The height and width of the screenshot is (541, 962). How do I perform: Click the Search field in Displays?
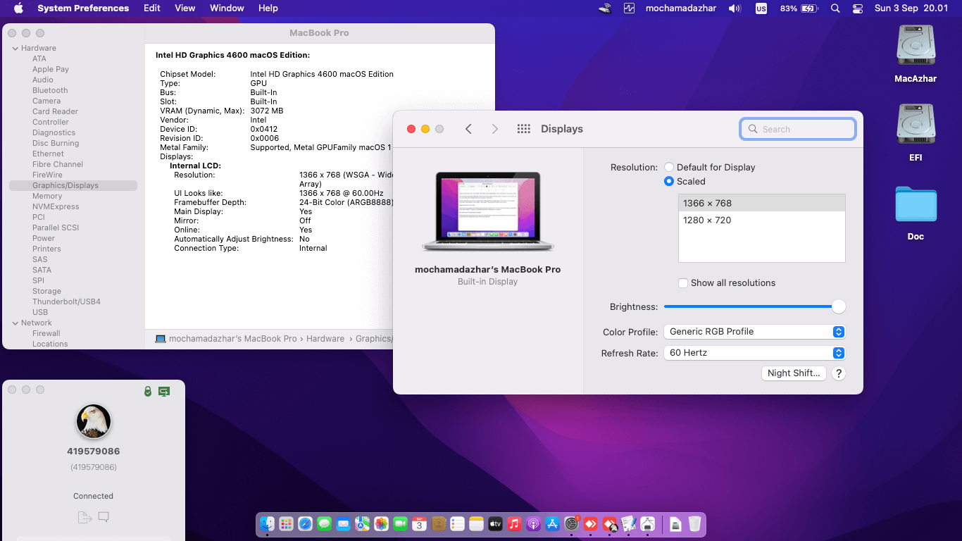click(798, 129)
